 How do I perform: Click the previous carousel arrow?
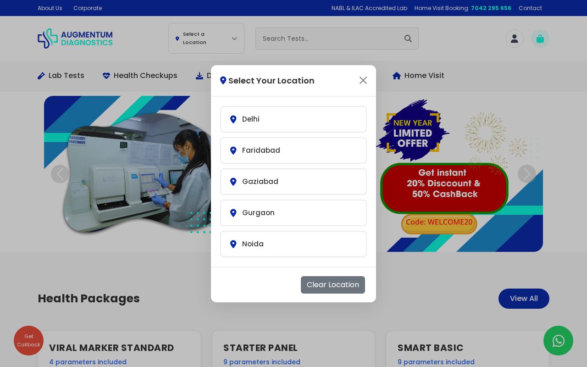60,174
